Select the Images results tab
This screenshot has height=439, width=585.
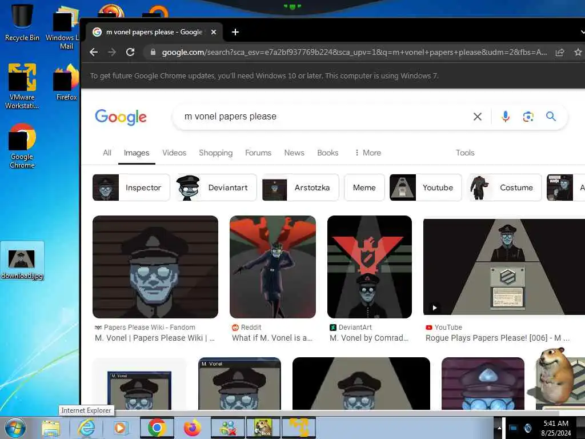pos(137,153)
